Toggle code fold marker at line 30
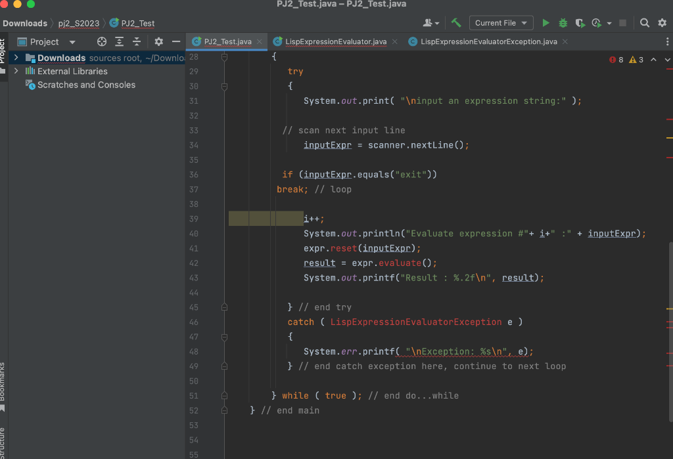673x459 pixels. pyautogui.click(x=225, y=86)
